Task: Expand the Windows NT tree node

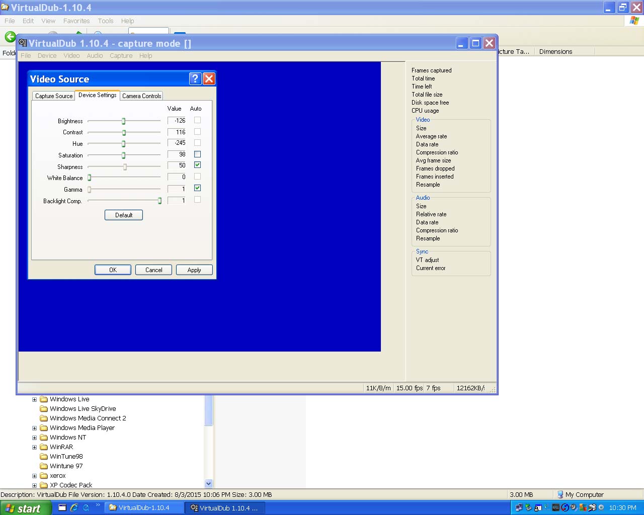Action: coord(34,438)
